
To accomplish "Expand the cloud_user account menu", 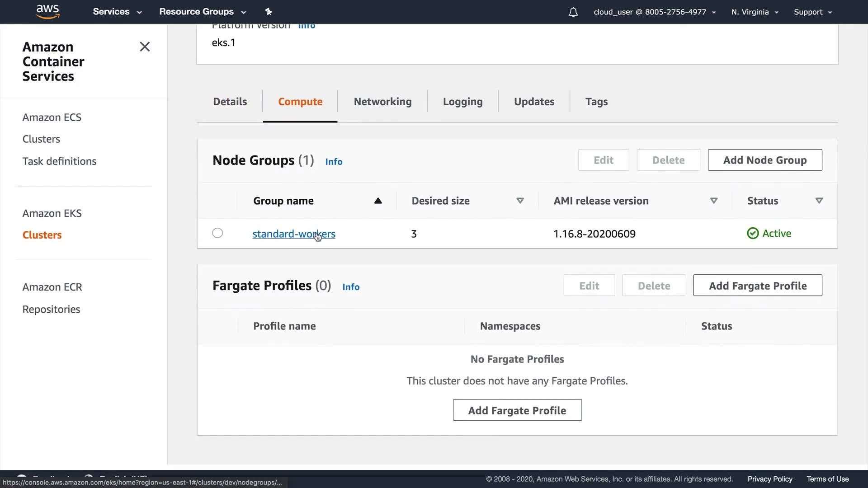I will 654,12.
